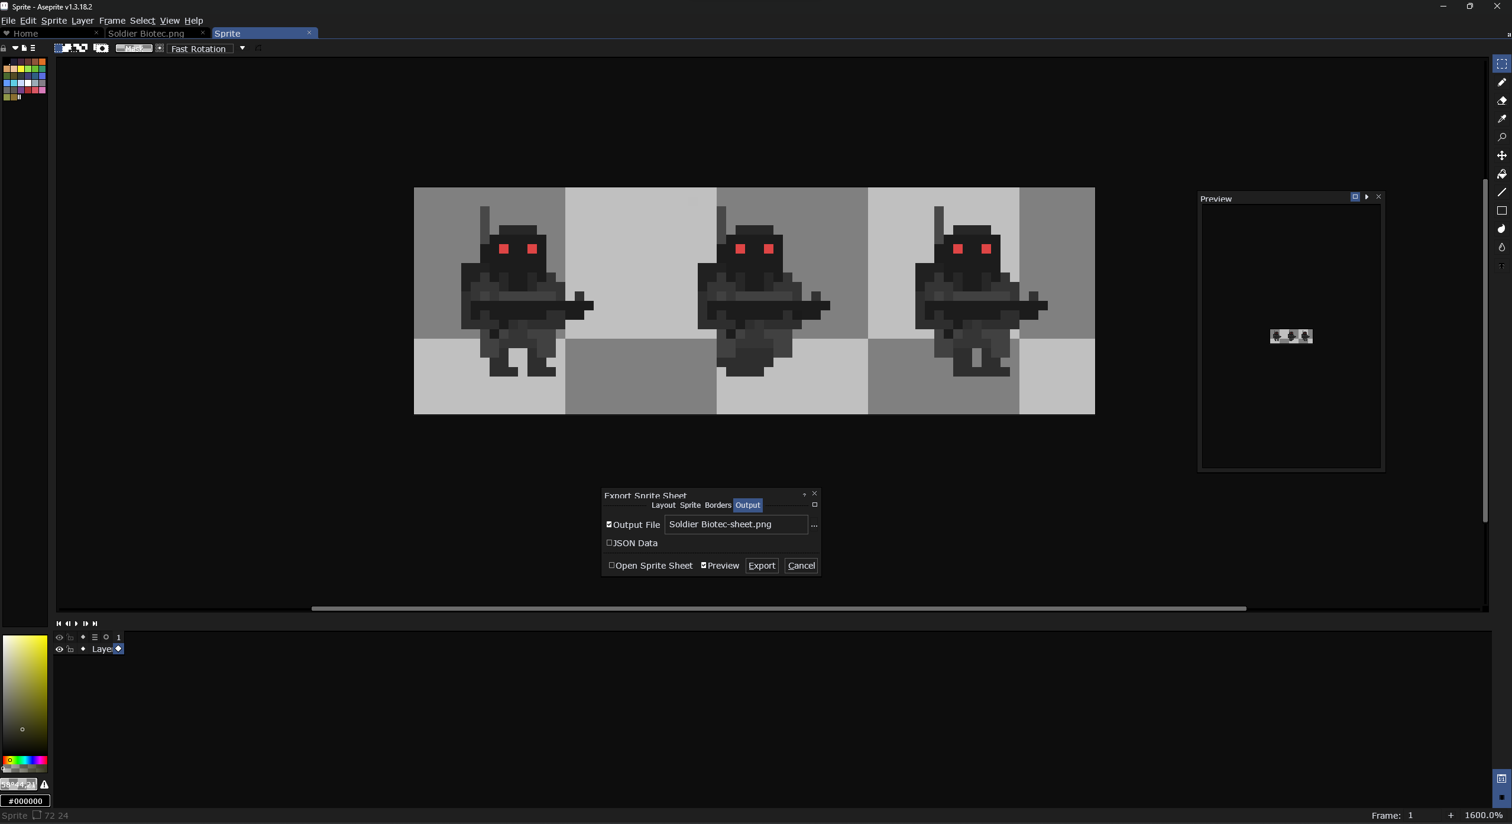The width and height of the screenshot is (1512, 824).
Task: Switch to the Borders tab
Action: [718, 505]
